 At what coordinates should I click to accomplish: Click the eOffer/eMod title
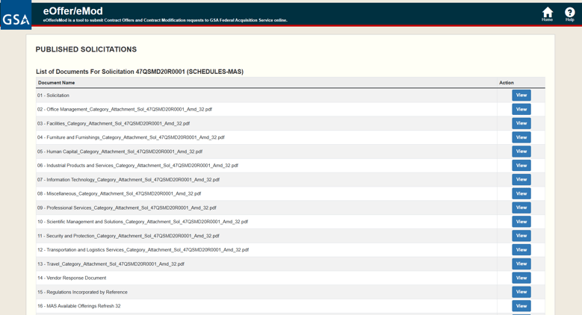72,11
